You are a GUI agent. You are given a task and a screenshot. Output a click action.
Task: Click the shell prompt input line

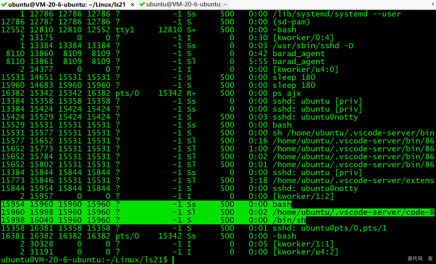click(87, 260)
